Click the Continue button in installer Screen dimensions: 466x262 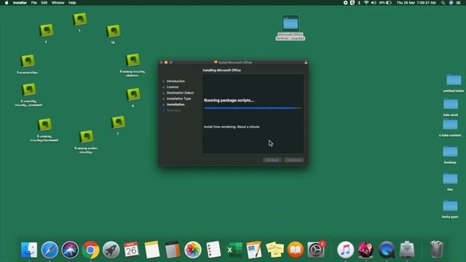(x=294, y=160)
